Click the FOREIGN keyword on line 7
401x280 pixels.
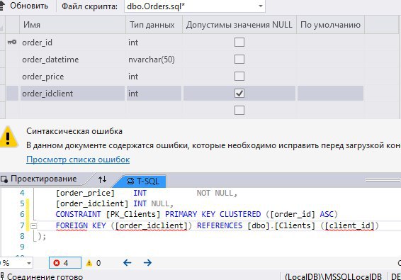pos(72,225)
